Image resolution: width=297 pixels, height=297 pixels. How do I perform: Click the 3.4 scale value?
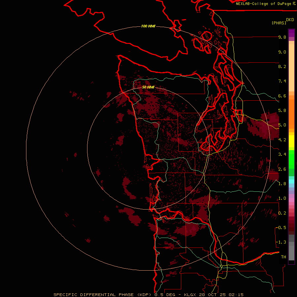click(282, 154)
